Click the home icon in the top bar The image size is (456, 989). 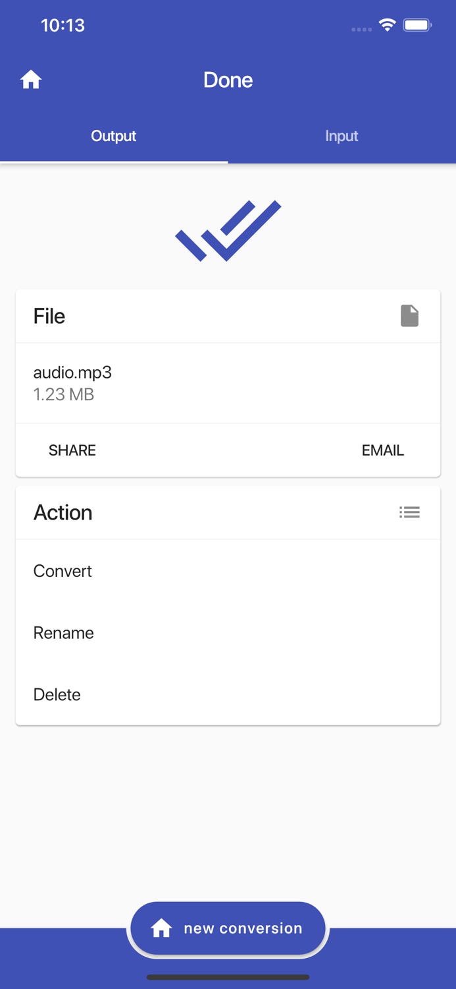30,79
